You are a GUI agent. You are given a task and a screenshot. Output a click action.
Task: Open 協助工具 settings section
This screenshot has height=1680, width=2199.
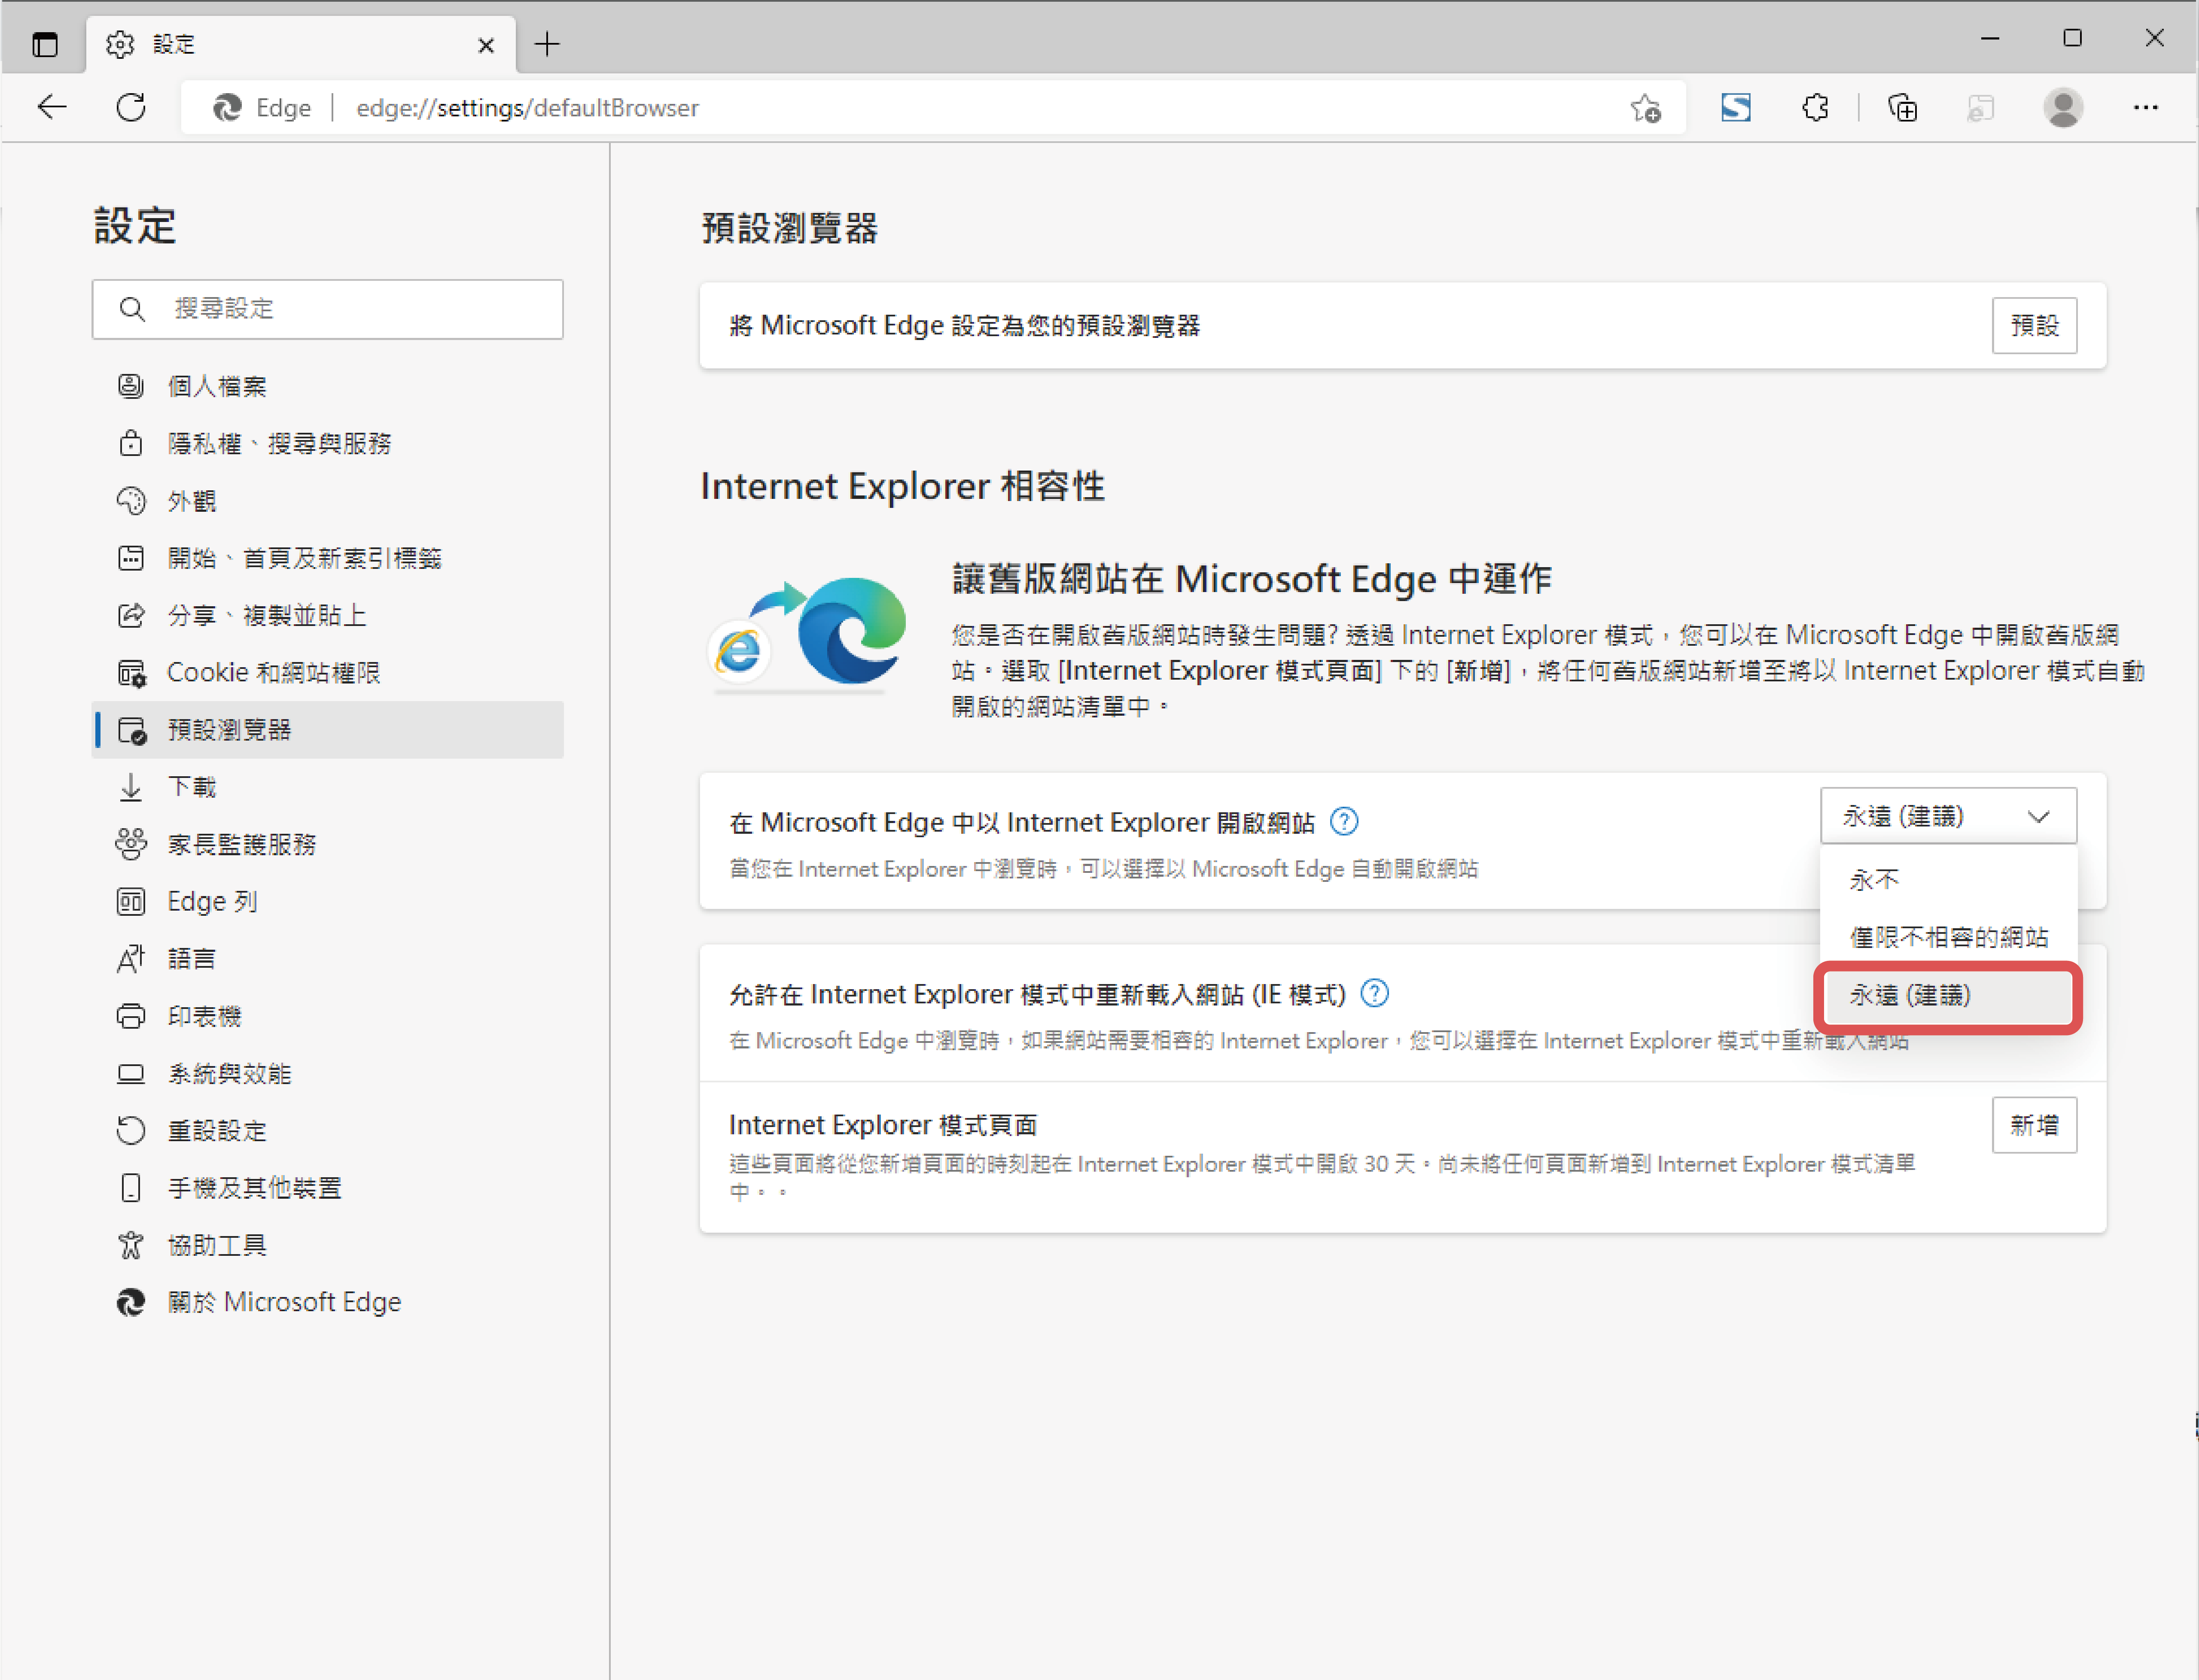click(x=328, y=1245)
